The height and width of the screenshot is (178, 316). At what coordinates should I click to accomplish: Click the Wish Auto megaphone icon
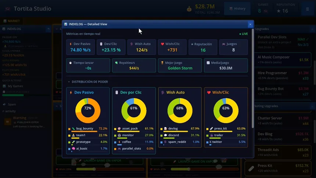(132, 44)
